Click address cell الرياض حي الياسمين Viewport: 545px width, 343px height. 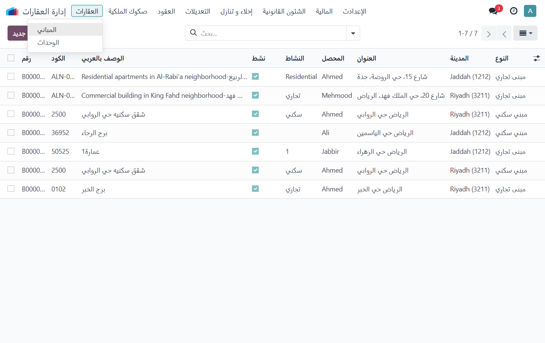click(385, 133)
